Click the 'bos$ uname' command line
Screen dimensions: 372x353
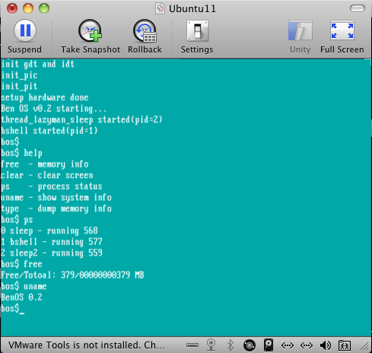click(x=24, y=286)
